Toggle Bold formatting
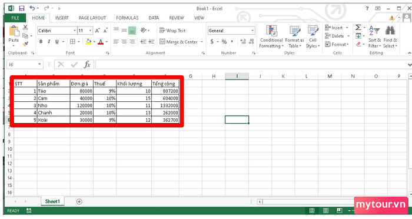The image size is (412, 219). click(41, 42)
